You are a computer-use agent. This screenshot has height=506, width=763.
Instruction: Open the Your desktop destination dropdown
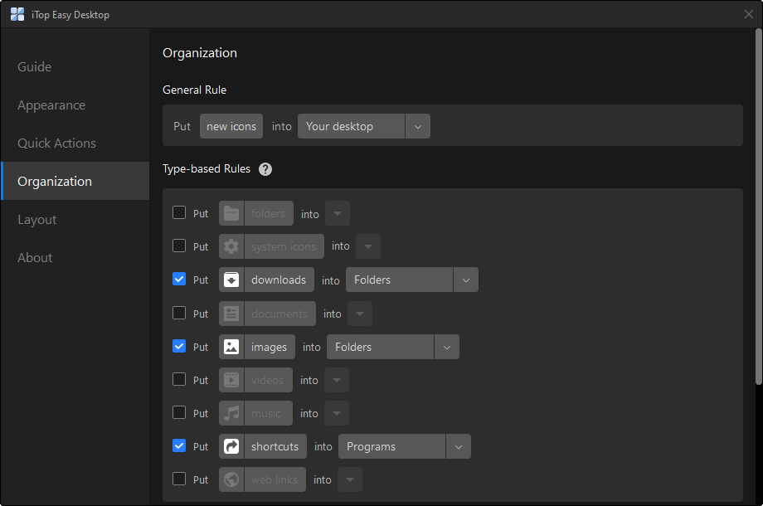click(364, 126)
